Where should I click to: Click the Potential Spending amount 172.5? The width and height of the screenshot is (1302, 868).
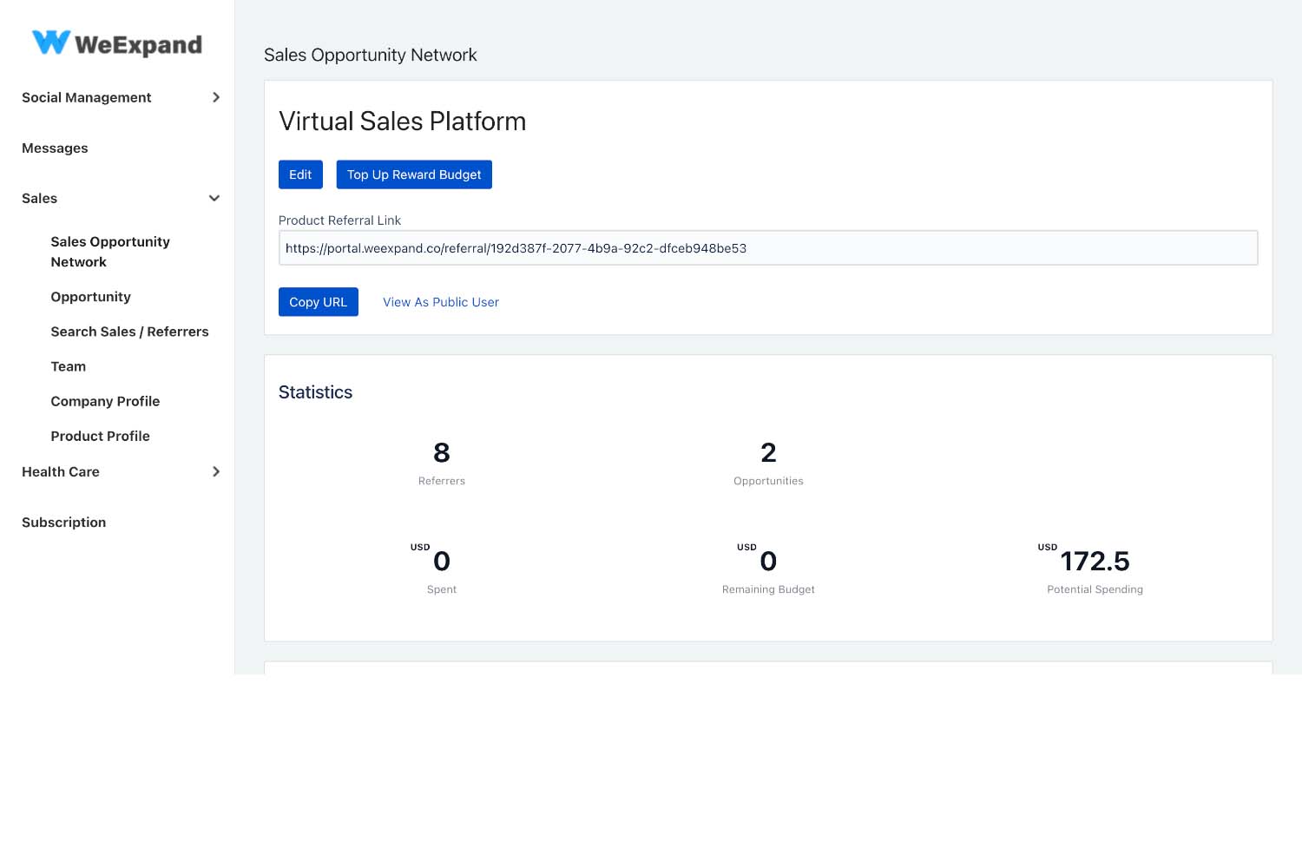tap(1095, 562)
